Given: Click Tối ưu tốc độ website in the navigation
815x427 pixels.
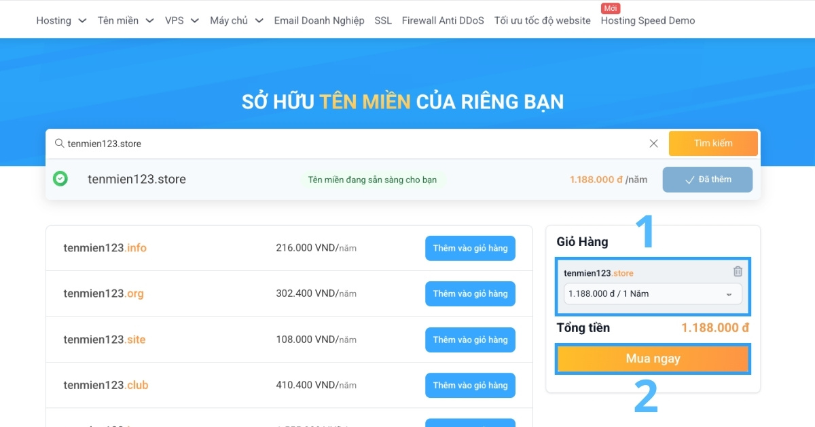Looking at the screenshot, I should [x=541, y=20].
